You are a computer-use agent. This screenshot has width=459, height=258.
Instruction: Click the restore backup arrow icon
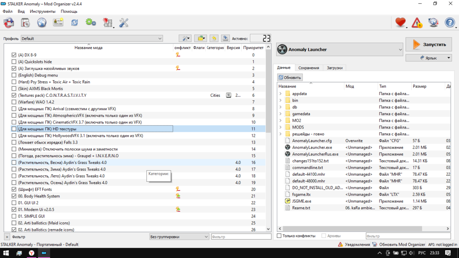(x=213, y=39)
